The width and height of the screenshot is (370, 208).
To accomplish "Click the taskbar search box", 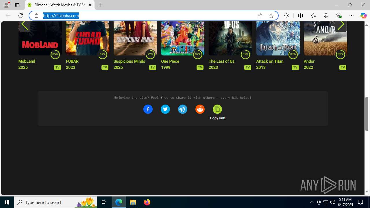I will click(x=55, y=202).
